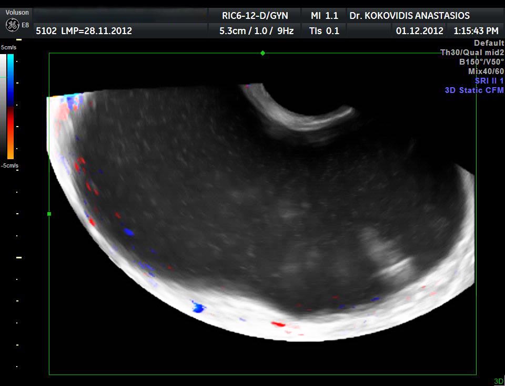Viewport: 505px width, 386px height.
Task: Click the SRI II 1 label
Action: 489,81
